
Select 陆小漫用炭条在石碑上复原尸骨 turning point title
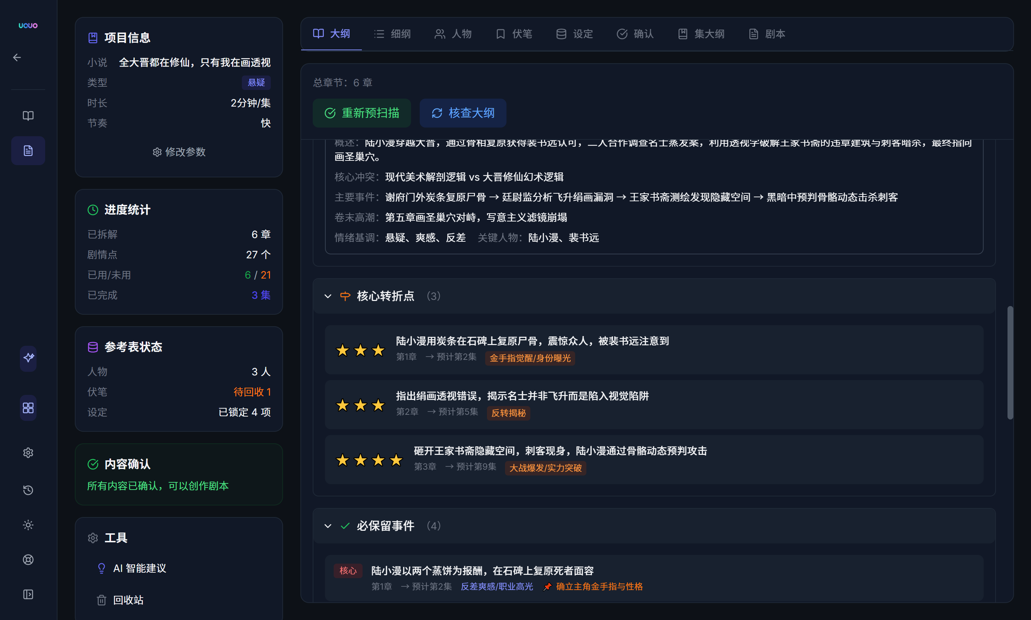click(x=532, y=341)
